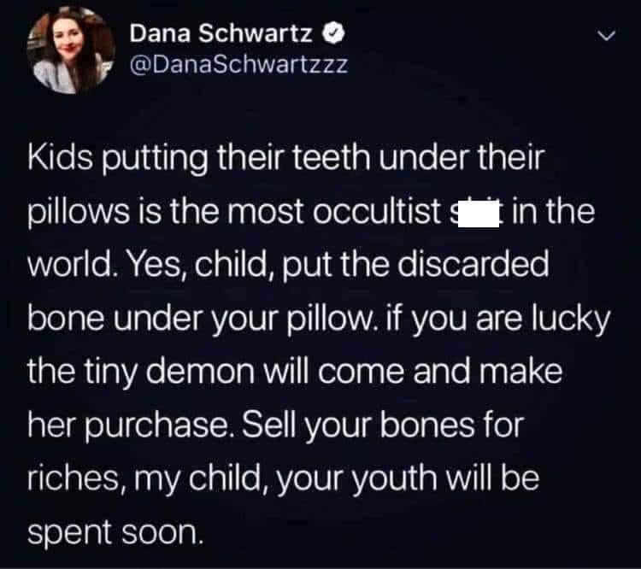
Task: Click the final words 'spent soon.'
Action: (x=115, y=533)
